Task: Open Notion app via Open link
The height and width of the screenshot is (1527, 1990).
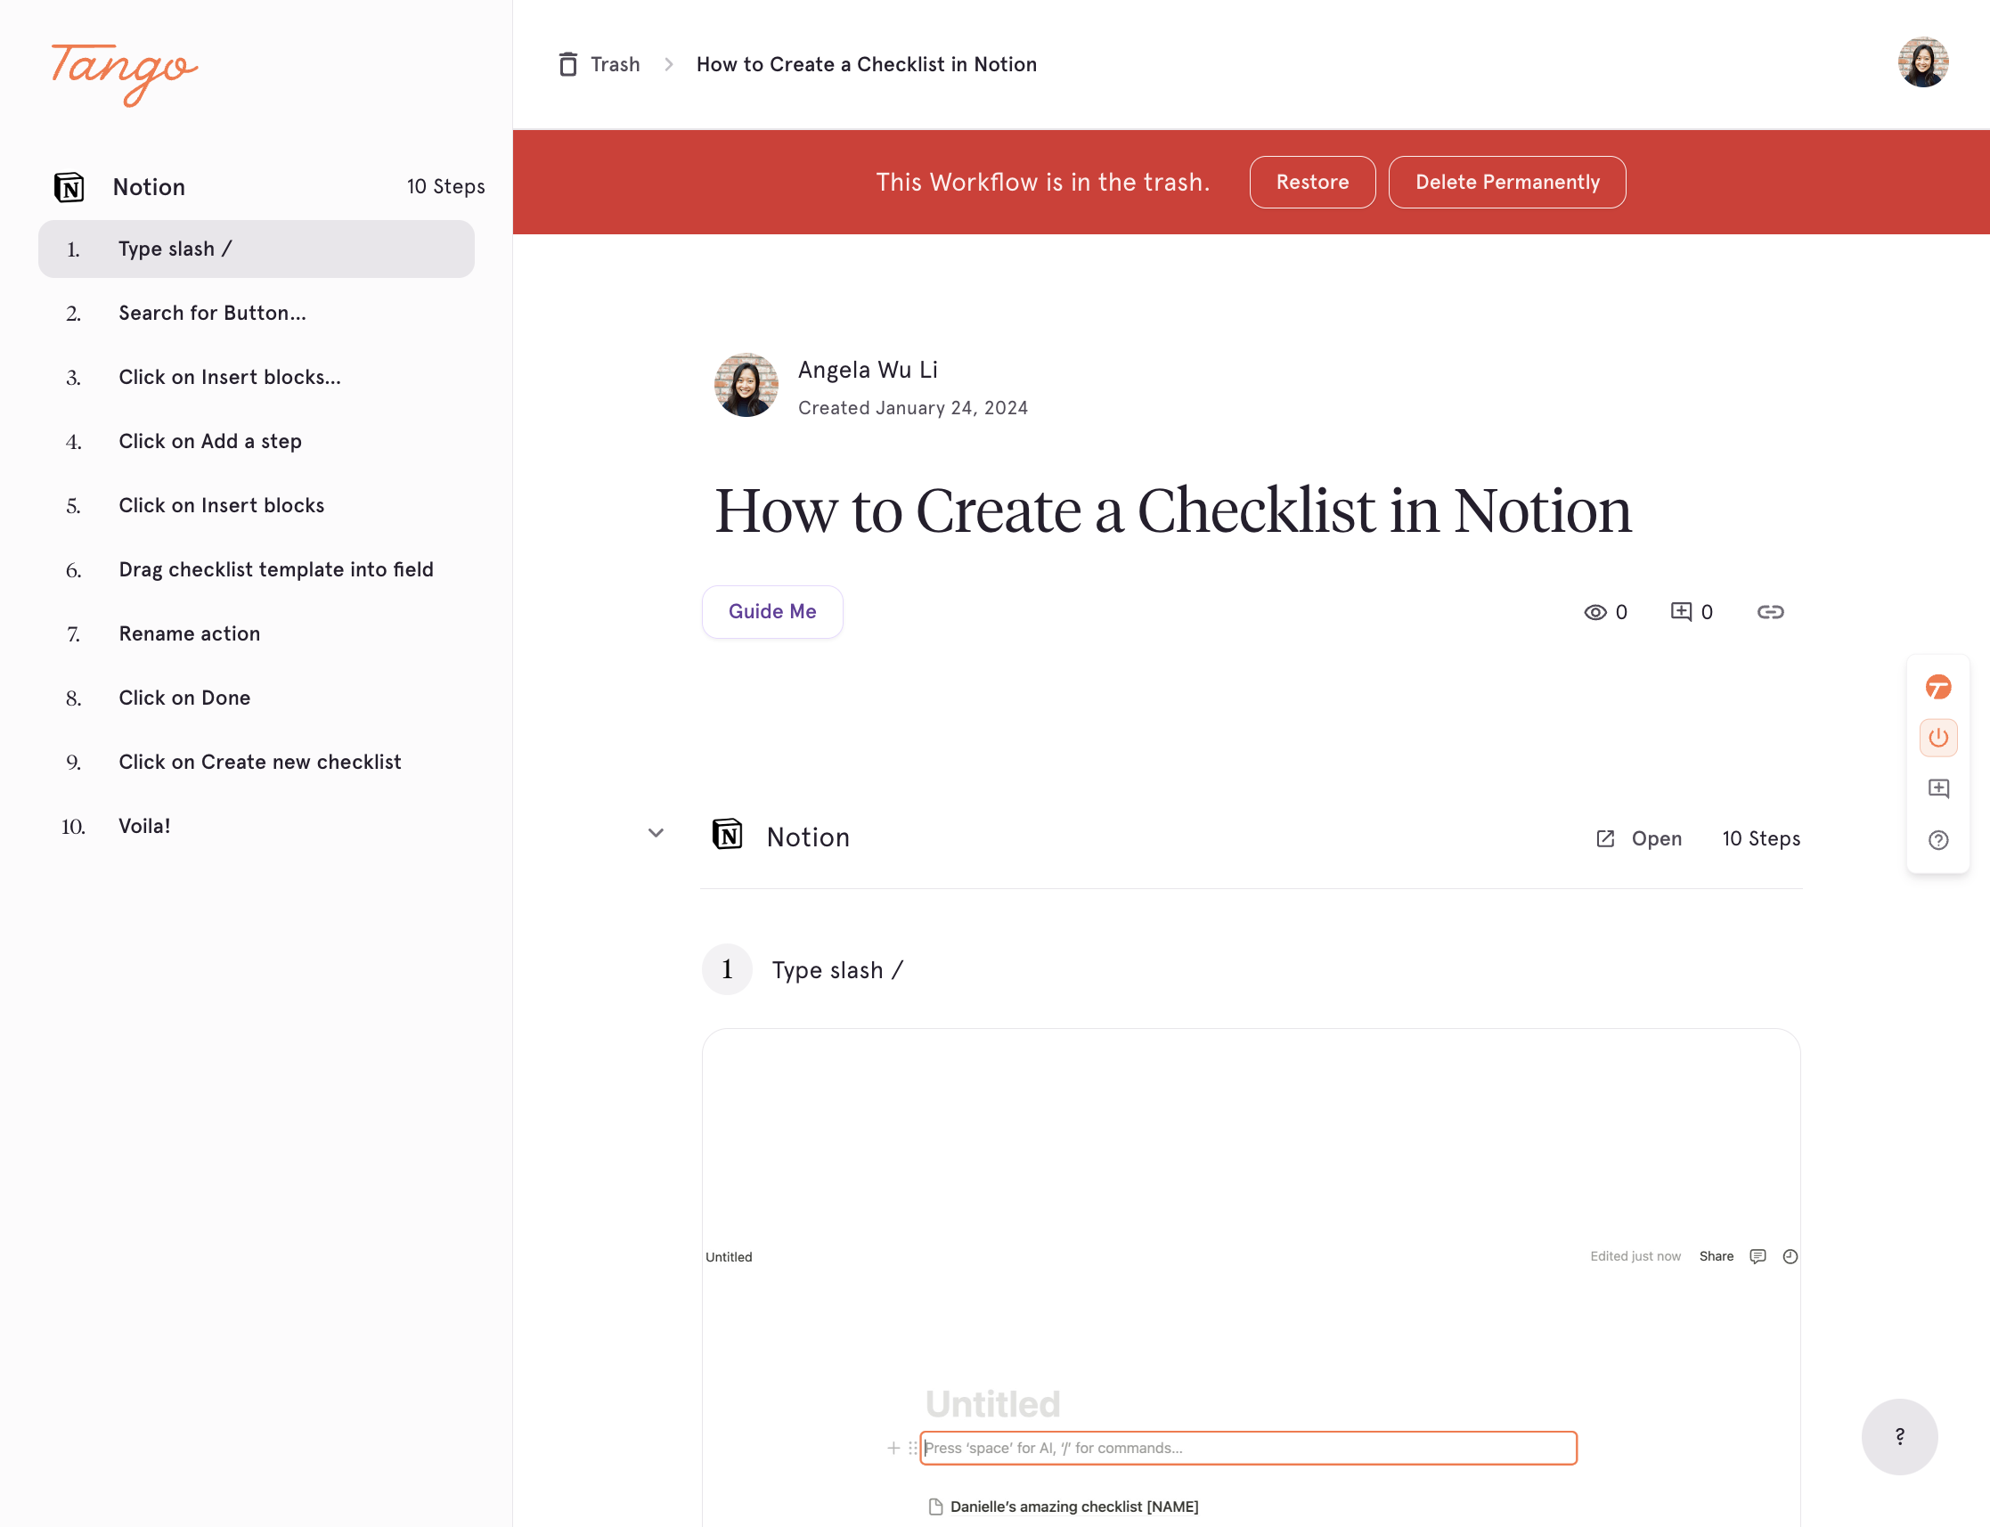Action: (1639, 838)
